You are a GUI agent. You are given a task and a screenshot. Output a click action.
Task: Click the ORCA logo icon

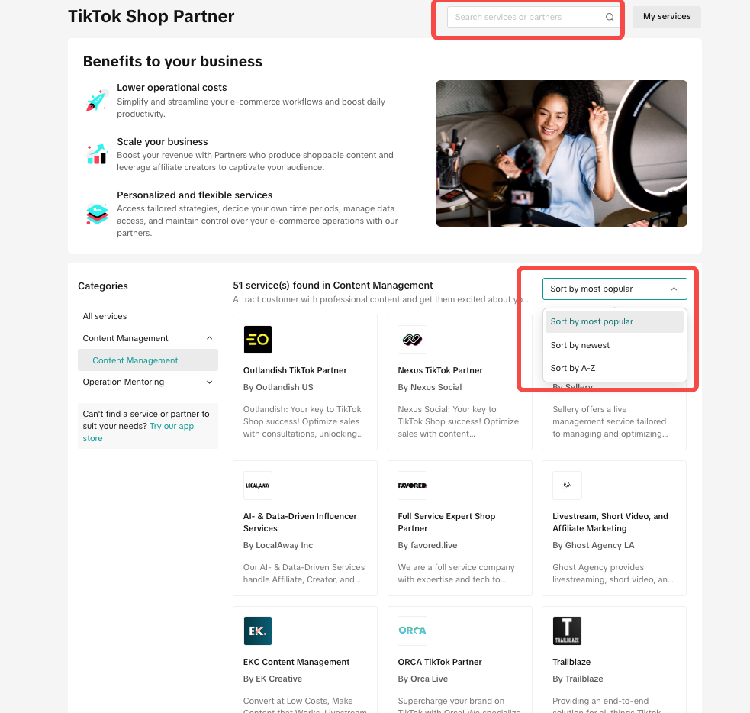coord(412,631)
